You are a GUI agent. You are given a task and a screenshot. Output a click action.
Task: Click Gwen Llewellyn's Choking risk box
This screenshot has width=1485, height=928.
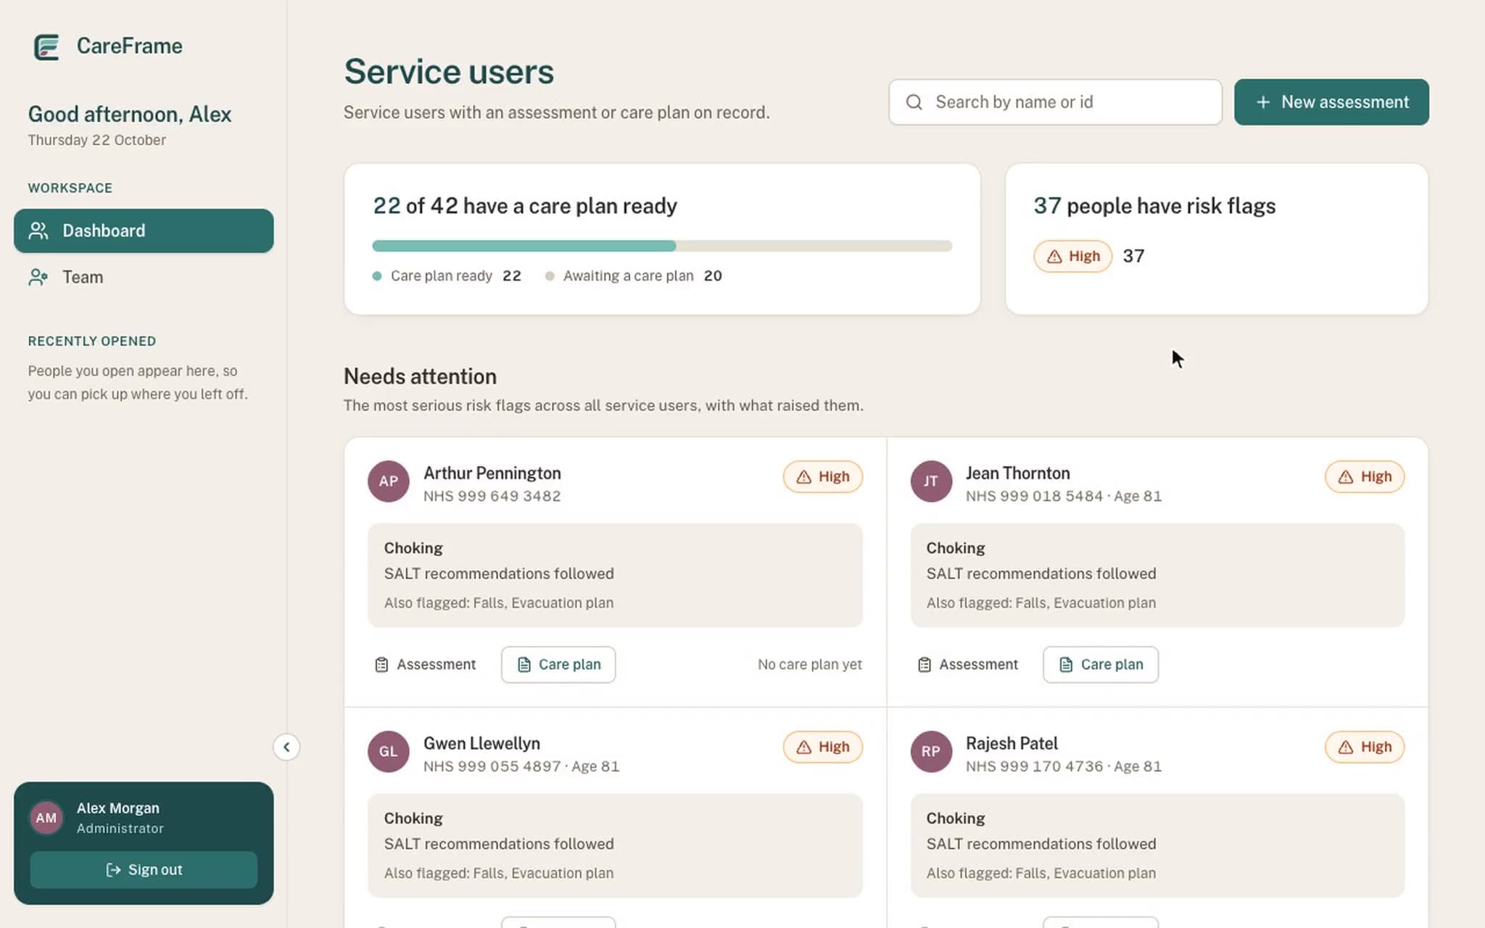tap(615, 845)
